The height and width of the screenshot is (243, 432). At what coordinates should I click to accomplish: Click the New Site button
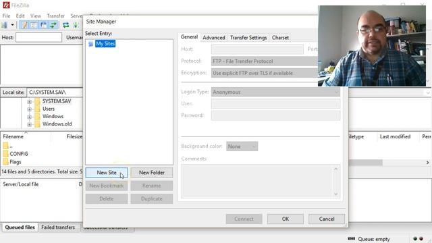pyautogui.click(x=107, y=173)
